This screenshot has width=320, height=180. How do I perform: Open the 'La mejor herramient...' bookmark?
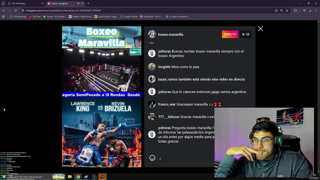(x=177, y=17)
